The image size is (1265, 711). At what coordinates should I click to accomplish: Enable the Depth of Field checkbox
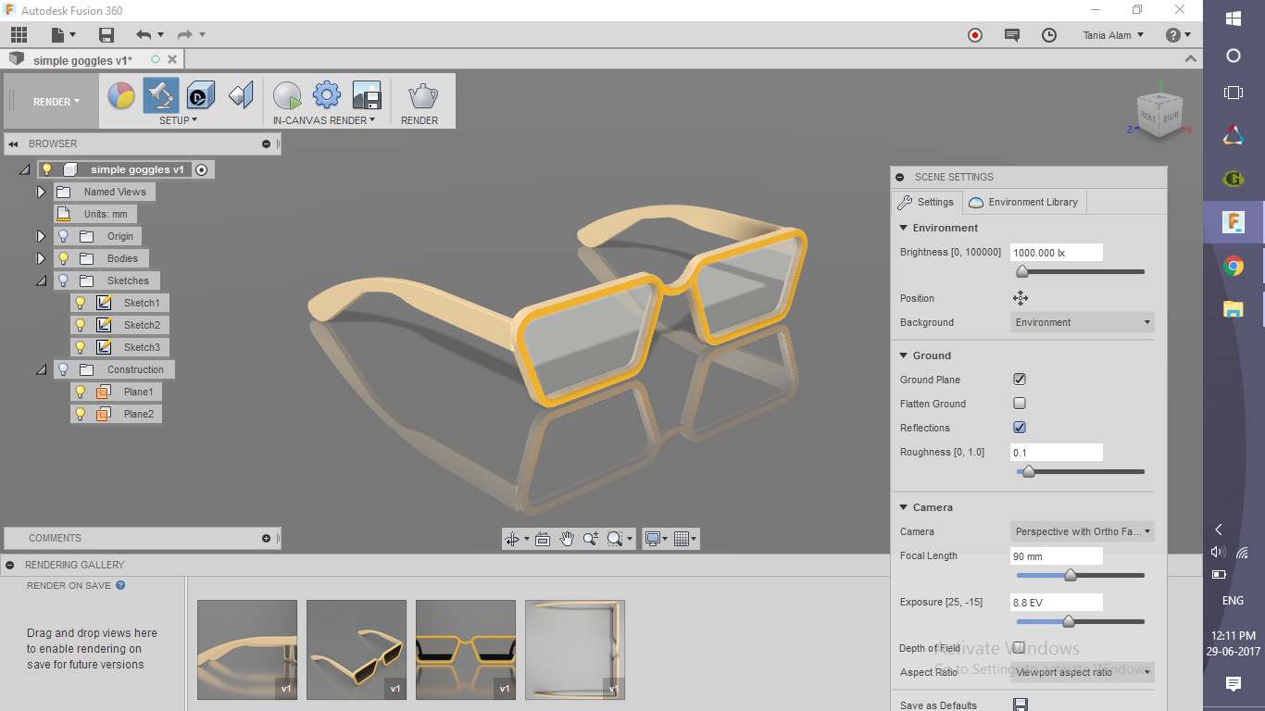click(1020, 648)
